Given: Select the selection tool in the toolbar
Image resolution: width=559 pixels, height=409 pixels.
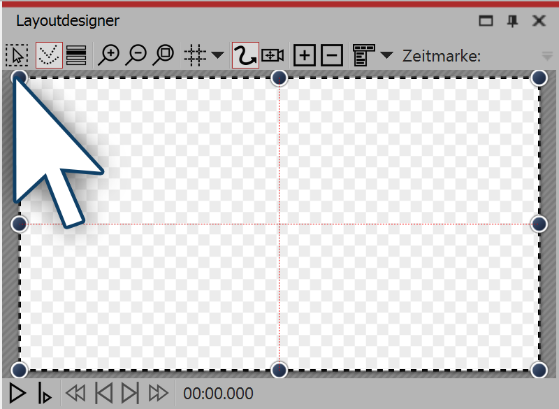Looking at the screenshot, I should [17, 55].
